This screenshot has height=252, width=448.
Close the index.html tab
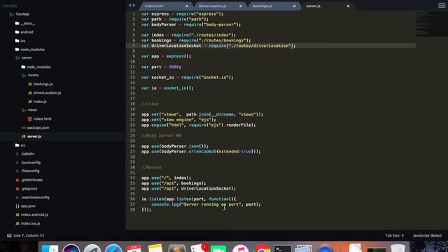pyautogui.click(x=187, y=6)
